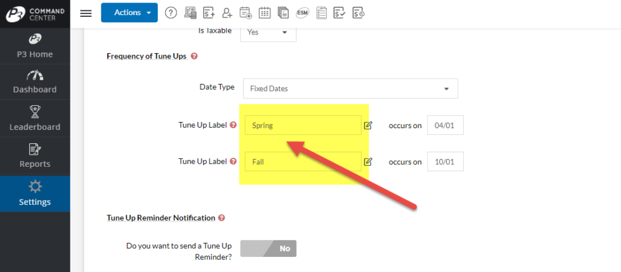
Task: Click help icon next to Frequency of Tune Ups
Action: (194, 56)
